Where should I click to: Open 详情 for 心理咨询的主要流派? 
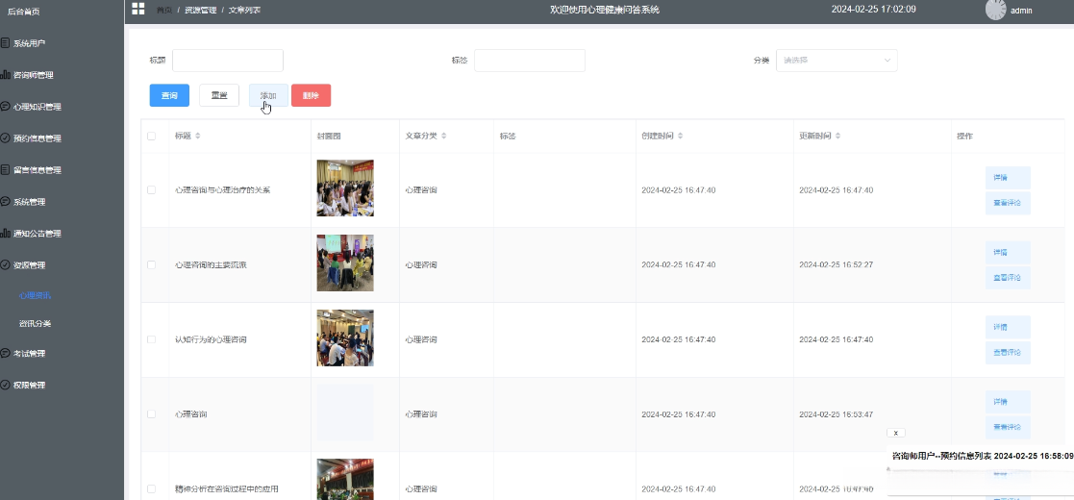(x=1008, y=252)
